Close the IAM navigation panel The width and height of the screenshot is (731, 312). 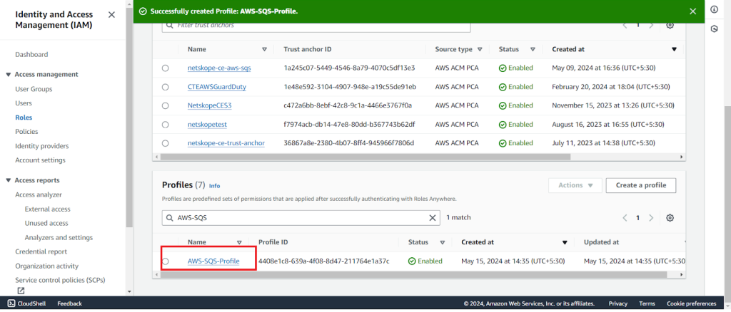(x=111, y=15)
